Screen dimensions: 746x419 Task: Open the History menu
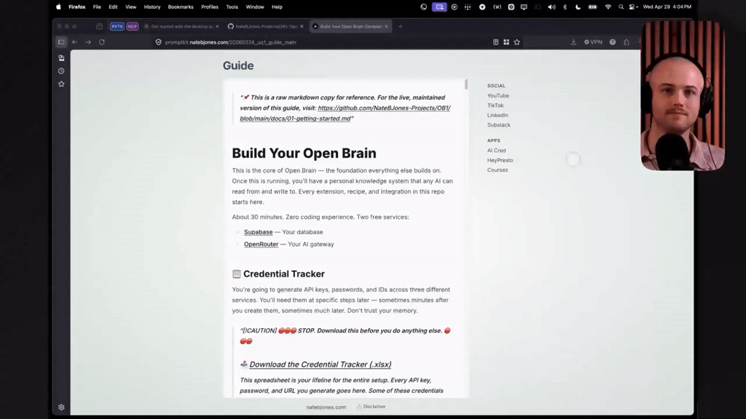(x=152, y=7)
